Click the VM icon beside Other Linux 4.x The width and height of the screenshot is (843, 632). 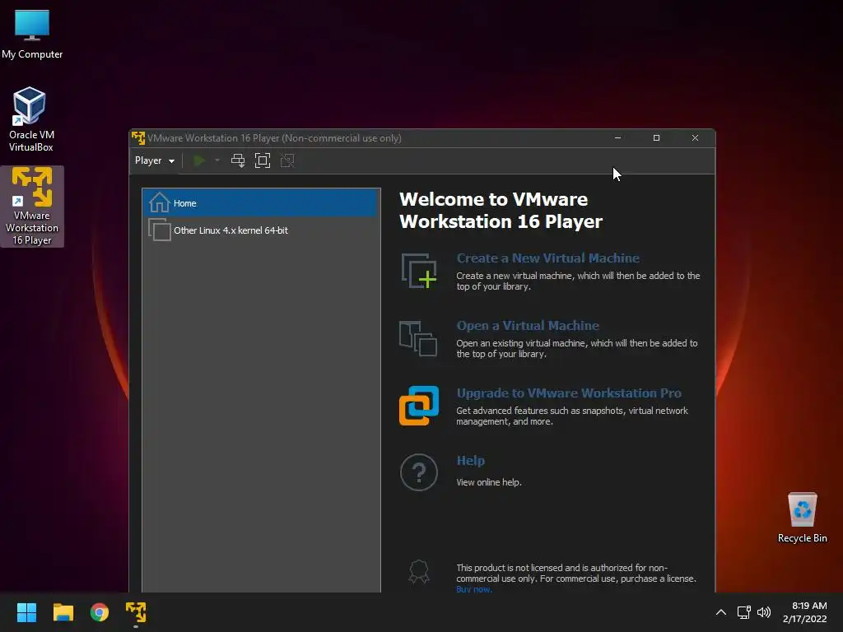[x=159, y=230]
